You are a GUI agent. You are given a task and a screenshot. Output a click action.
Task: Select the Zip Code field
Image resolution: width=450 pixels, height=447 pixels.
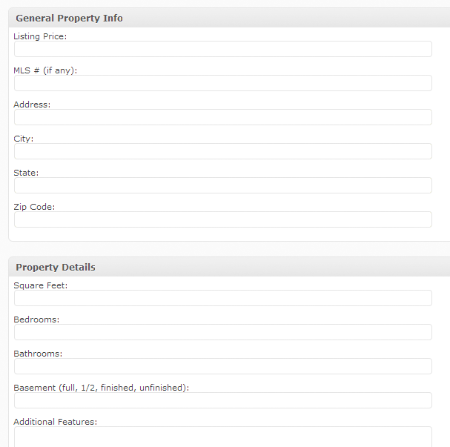tap(223, 219)
